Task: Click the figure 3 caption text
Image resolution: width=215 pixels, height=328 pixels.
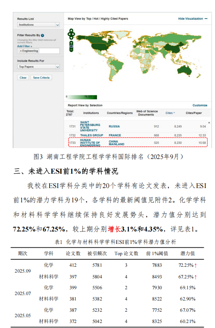Action: [108, 157]
